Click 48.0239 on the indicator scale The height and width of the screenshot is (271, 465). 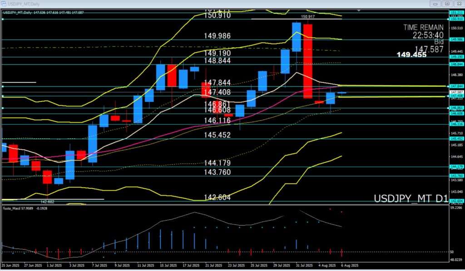[x=456, y=260]
